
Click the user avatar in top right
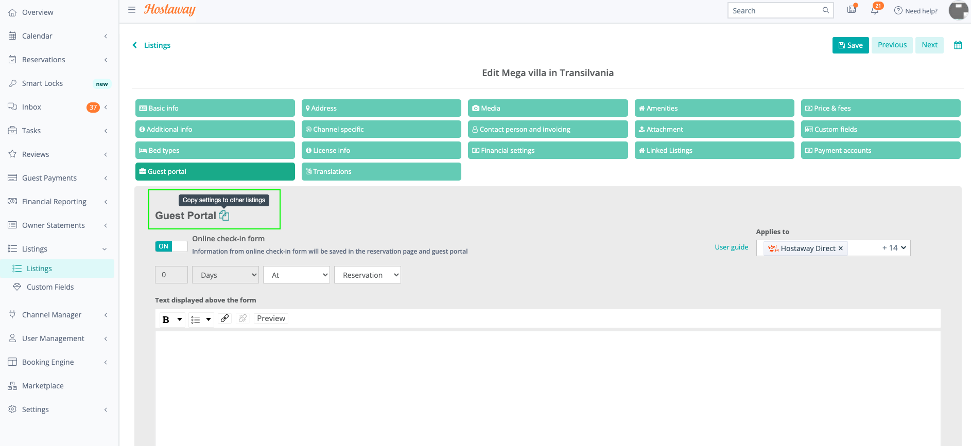point(958,10)
